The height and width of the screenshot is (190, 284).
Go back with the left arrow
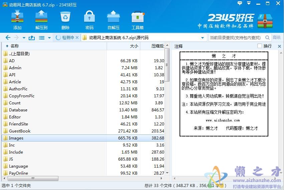[8, 37]
